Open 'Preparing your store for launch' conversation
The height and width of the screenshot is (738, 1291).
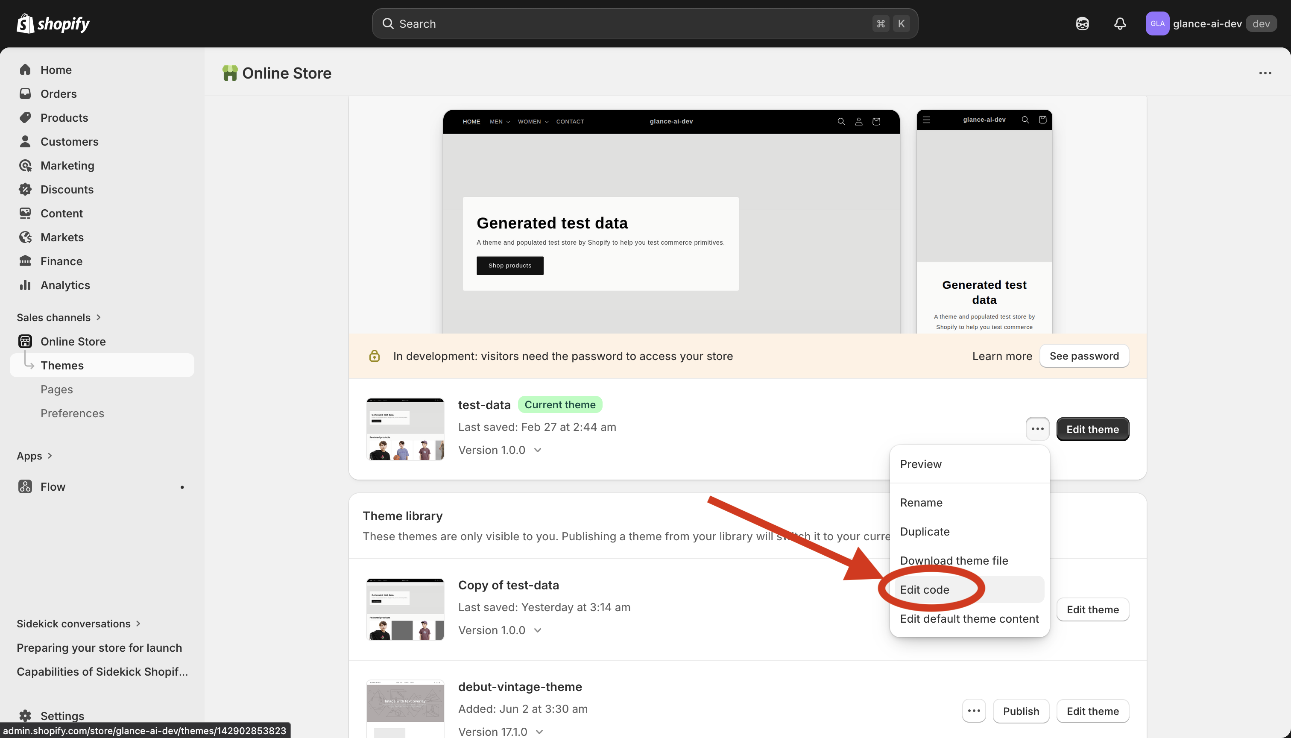(100, 647)
